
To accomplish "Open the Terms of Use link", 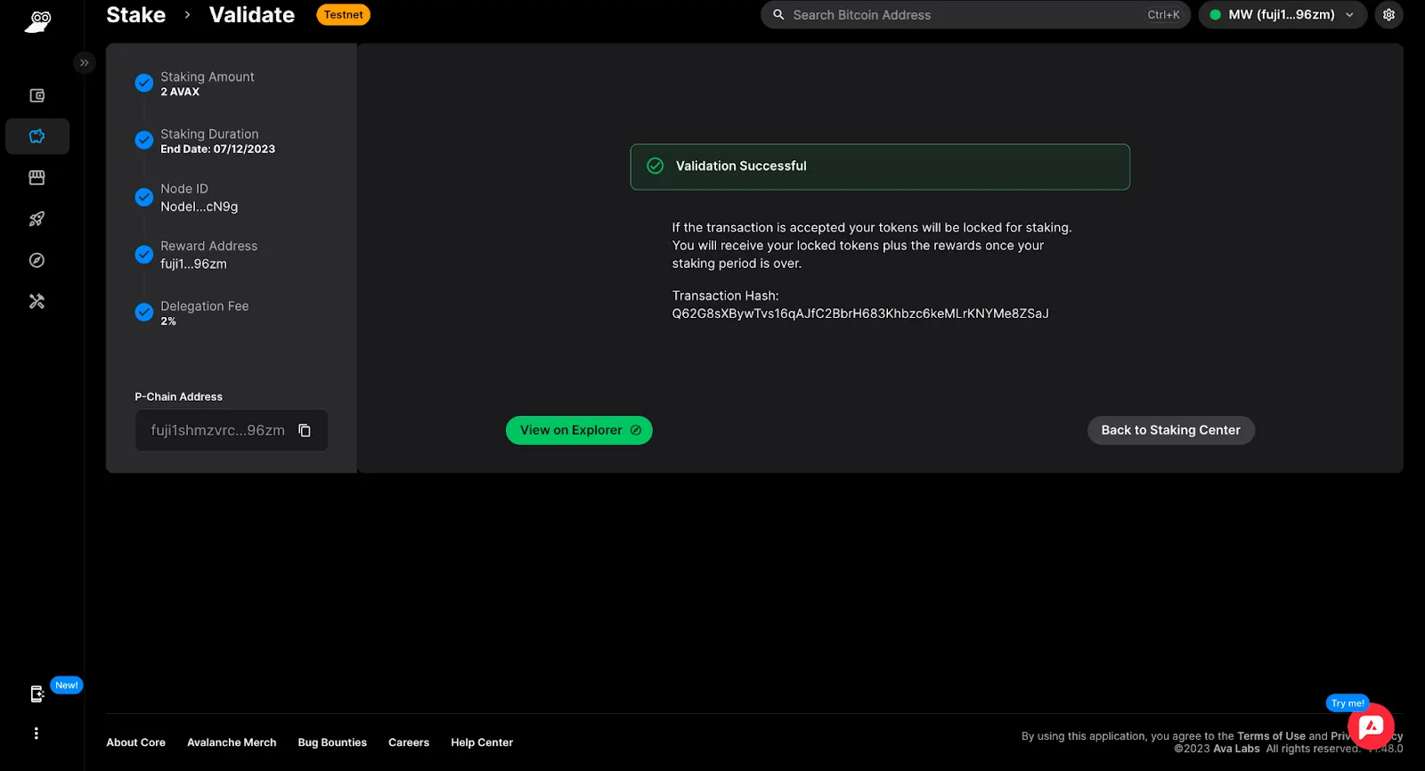I will pos(1271,736).
